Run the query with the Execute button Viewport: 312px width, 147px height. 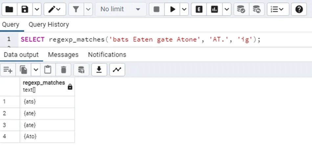point(173,10)
